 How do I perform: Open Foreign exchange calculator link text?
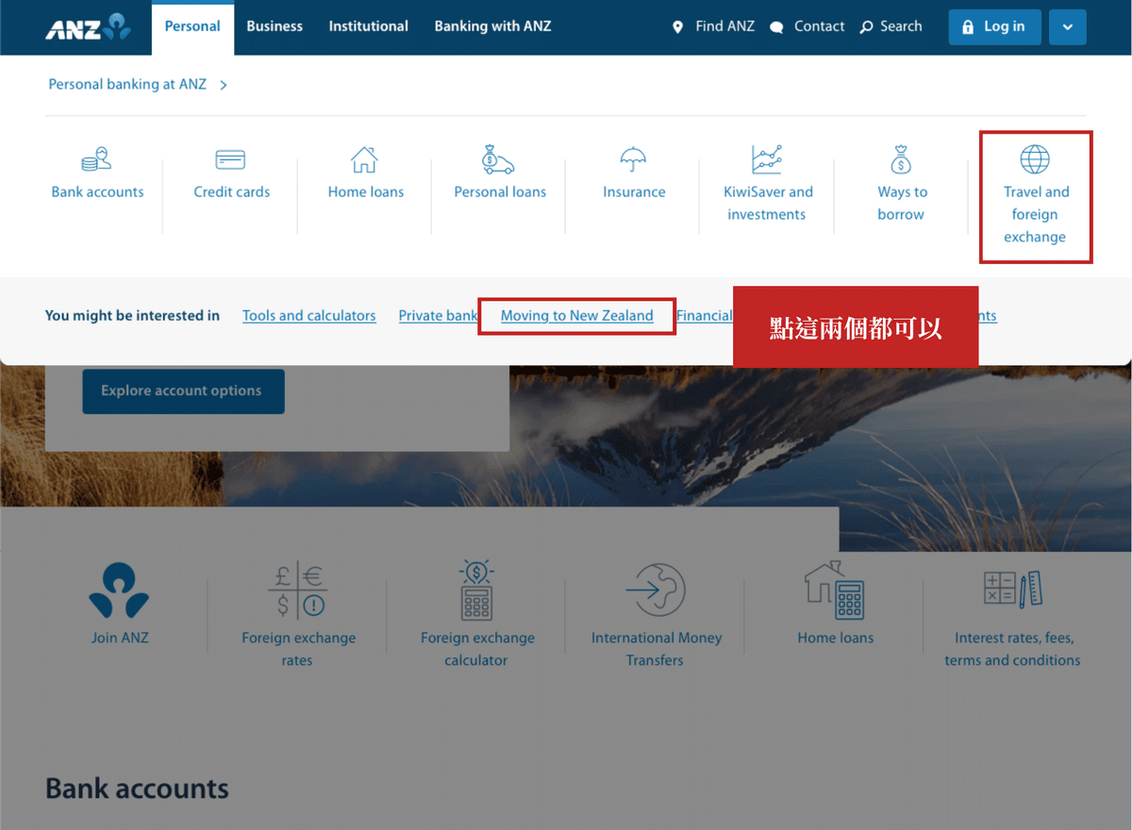477,650
